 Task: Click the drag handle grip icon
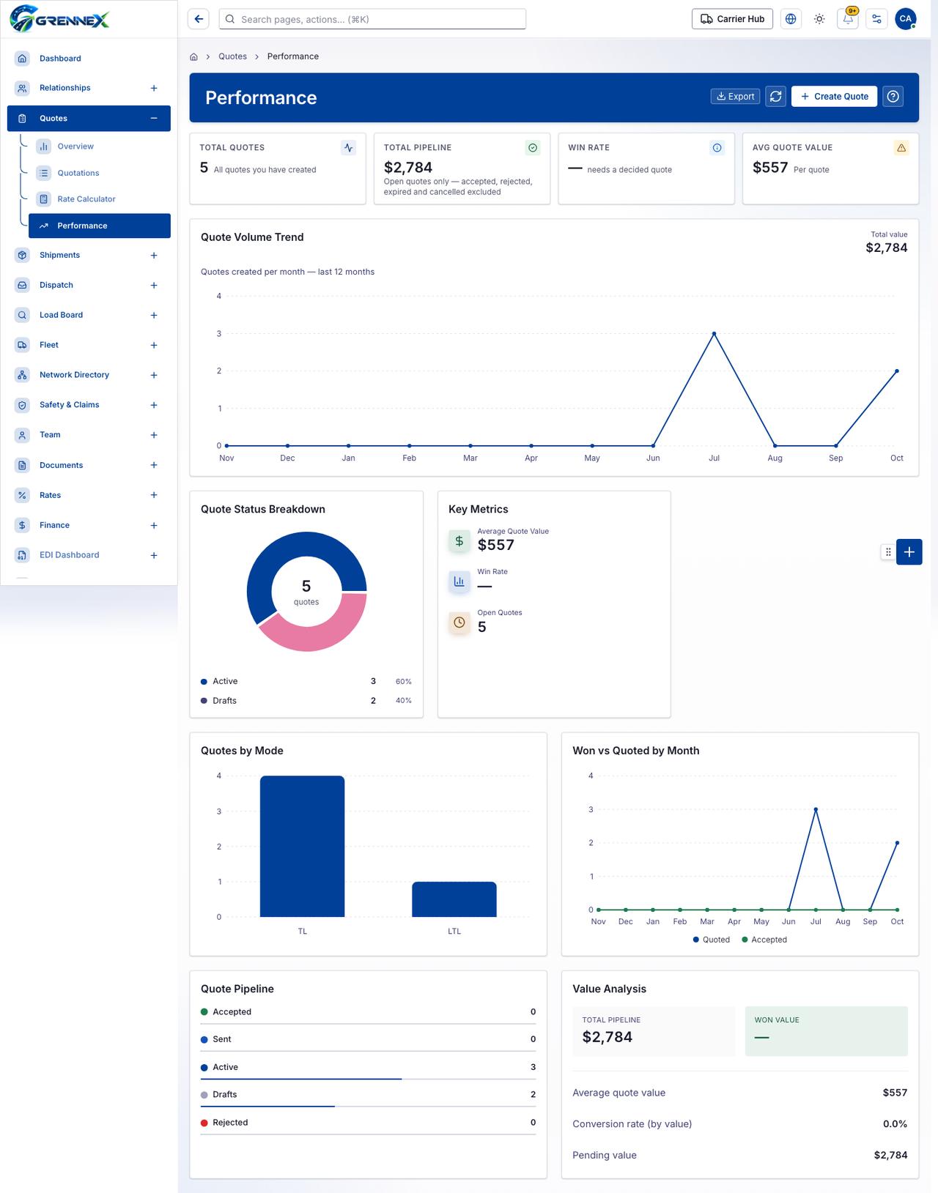pyautogui.click(x=888, y=552)
